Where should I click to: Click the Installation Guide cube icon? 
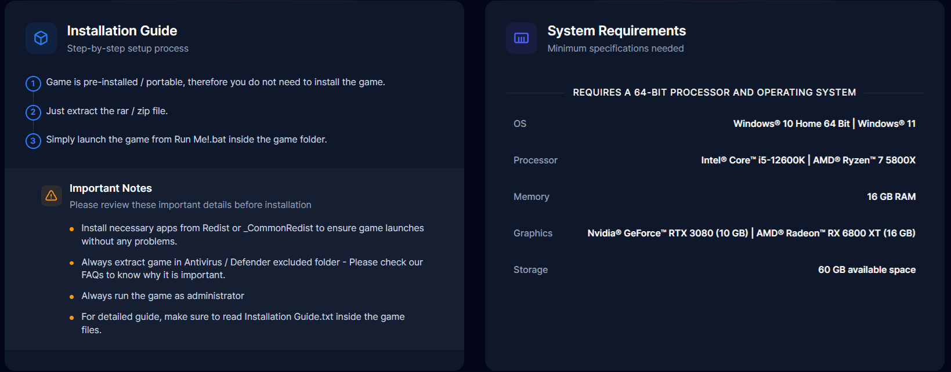41,38
